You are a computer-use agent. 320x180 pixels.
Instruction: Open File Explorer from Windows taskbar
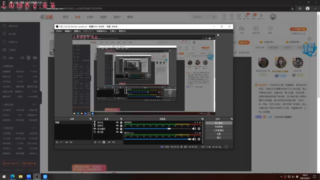click(21, 176)
